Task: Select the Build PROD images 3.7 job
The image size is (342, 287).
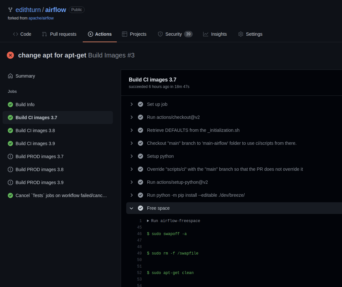Action: (57, 156)
